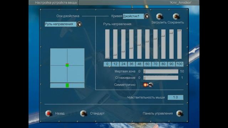Click the curve value box showing 70

pyautogui.click(x=155, y=64)
